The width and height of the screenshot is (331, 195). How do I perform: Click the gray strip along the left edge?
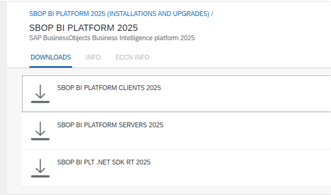point(3,98)
